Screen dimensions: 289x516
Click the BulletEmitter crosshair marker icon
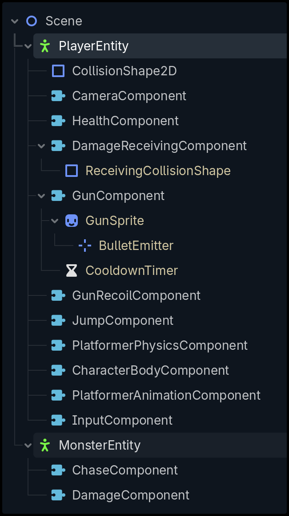pyautogui.click(x=85, y=246)
